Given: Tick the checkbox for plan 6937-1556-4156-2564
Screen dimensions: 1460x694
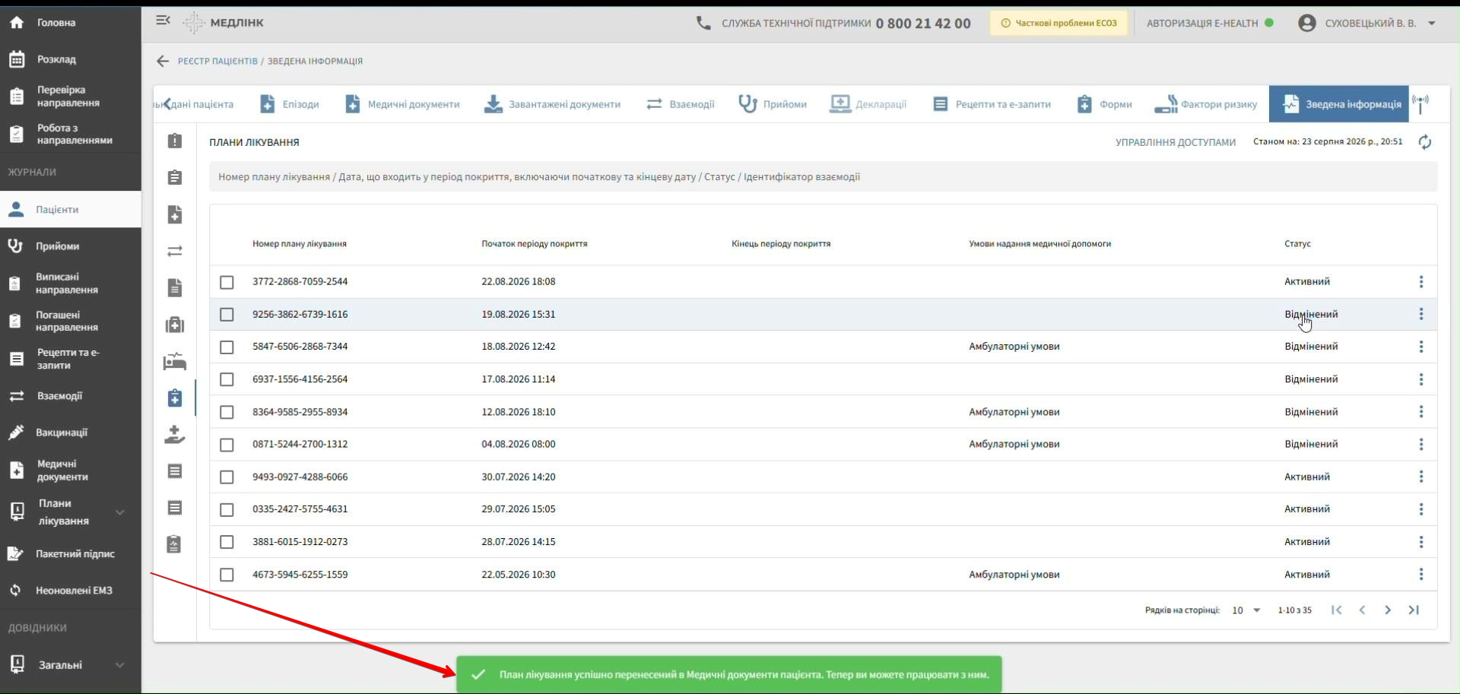Looking at the screenshot, I should [x=227, y=379].
